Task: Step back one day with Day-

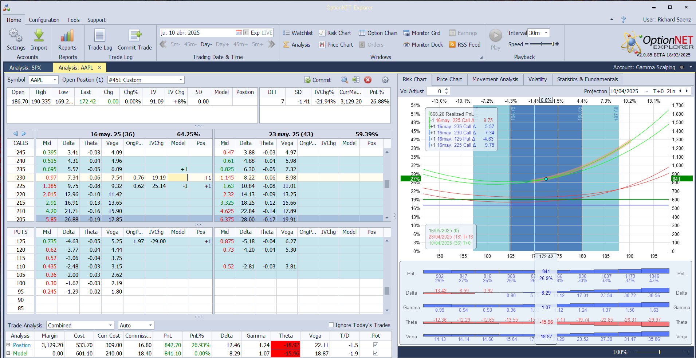Action: click(x=206, y=44)
